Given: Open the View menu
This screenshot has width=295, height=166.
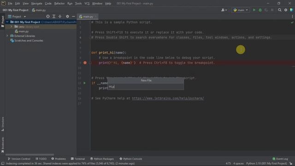Looking at the screenshot, I should pos(26,3).
